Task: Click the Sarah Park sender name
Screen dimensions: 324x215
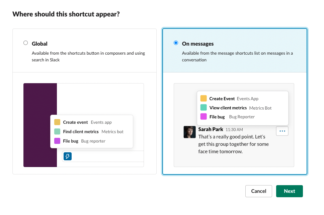Action: (211, 129)
